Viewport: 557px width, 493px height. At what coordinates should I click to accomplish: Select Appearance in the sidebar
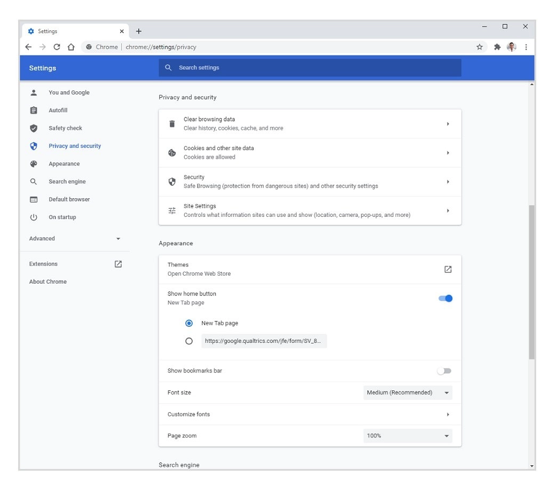click(x=64, y=164)
